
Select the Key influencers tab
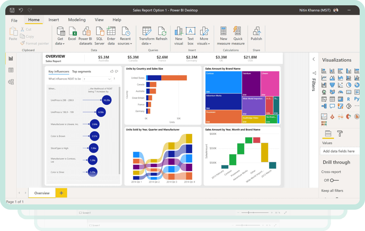(59, 71)
